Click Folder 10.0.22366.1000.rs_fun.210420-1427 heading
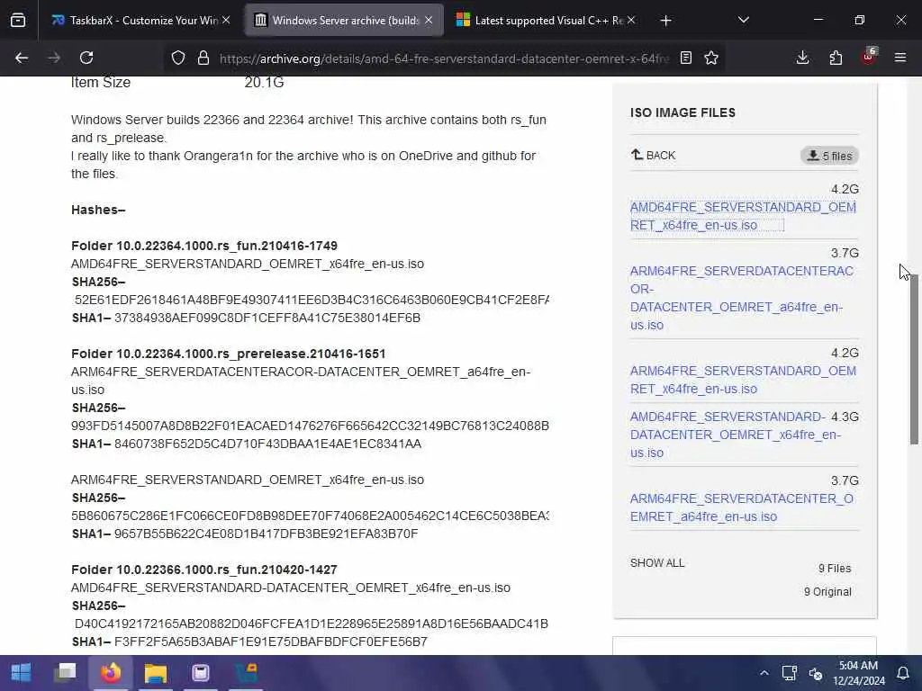Viewport: 922px width, 691px height. (204, 570)
